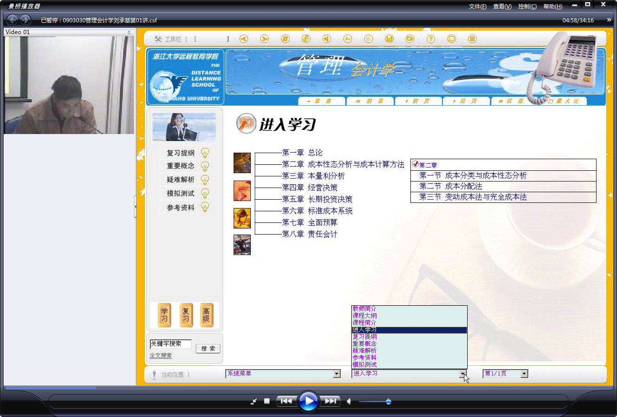This screenshot has height=417, width=617.
Task: Open 第三章 本量利分析 chapter
Action: click(314, 176)
